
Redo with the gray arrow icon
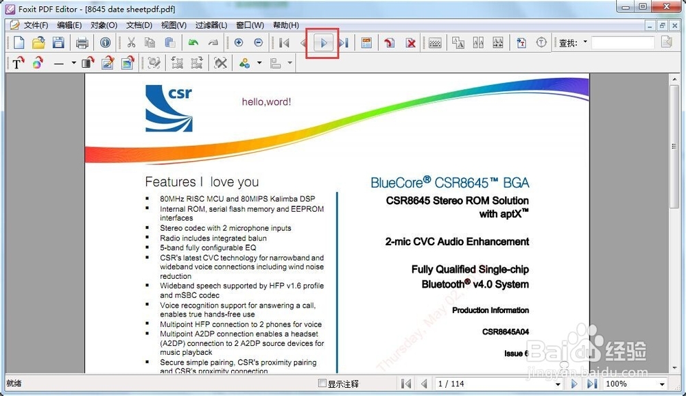213,42
